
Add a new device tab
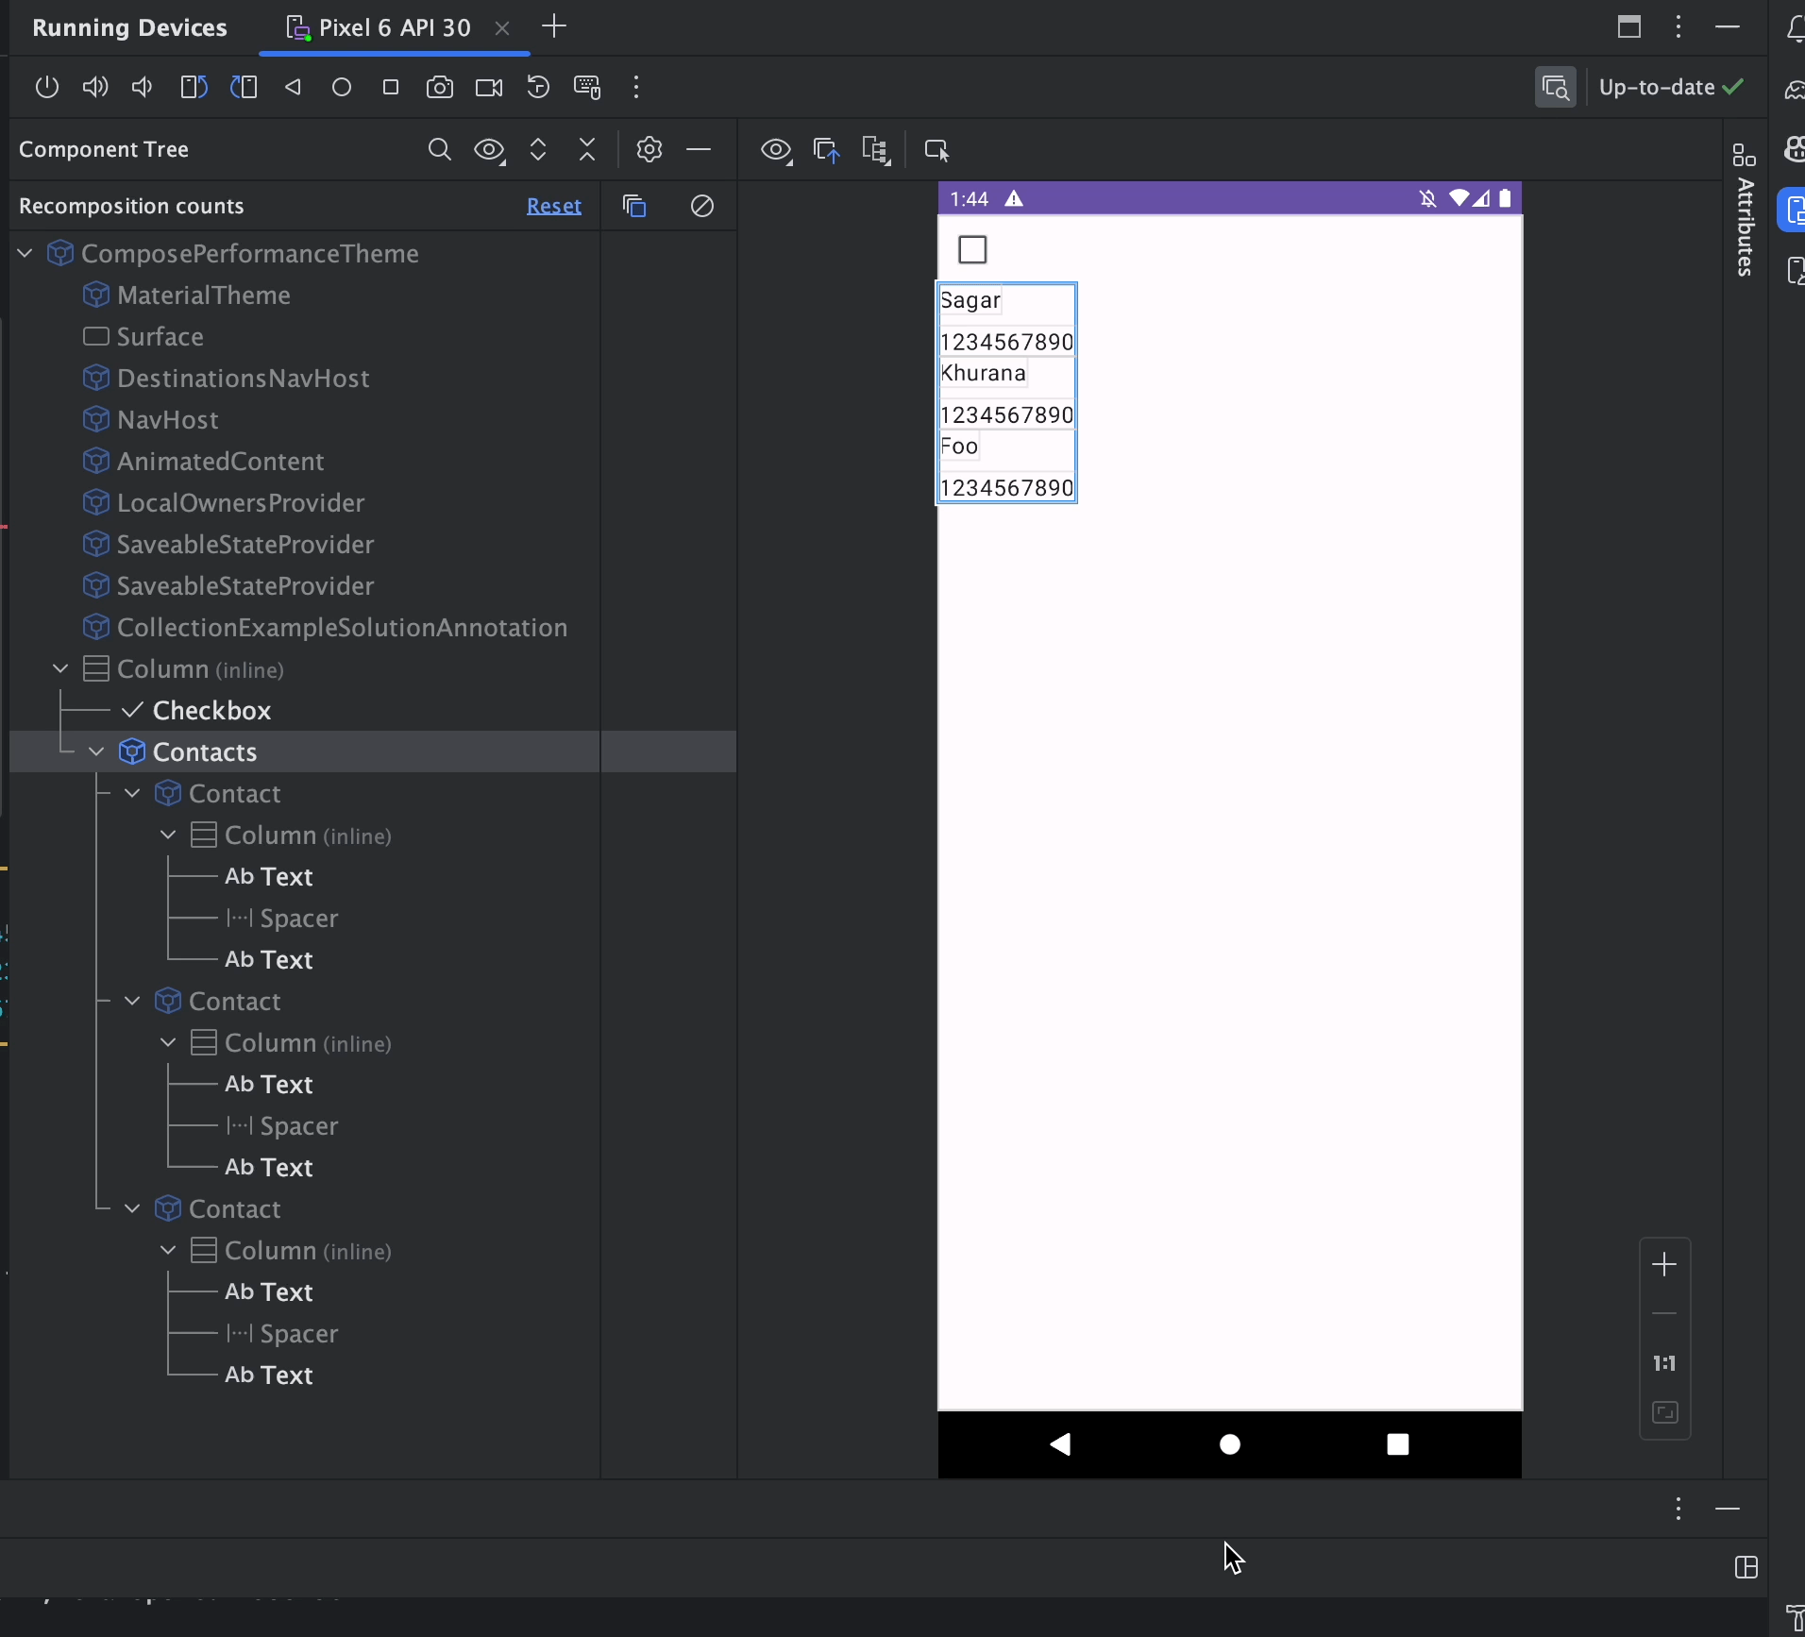point(556,27)
